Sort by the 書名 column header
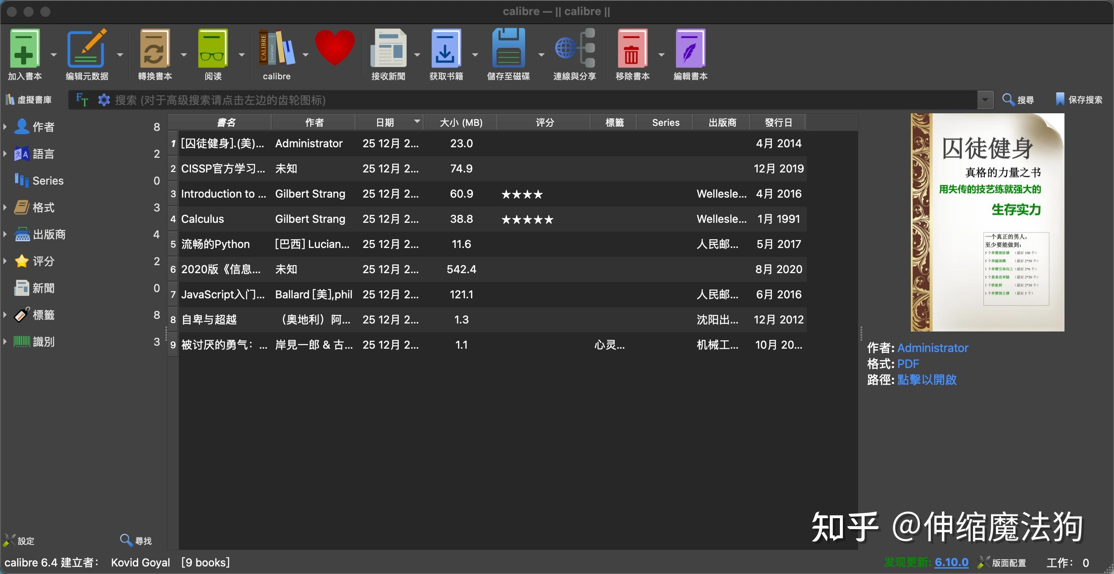Viewport: 1114px width, 574px height. click(x=225, y=123)
